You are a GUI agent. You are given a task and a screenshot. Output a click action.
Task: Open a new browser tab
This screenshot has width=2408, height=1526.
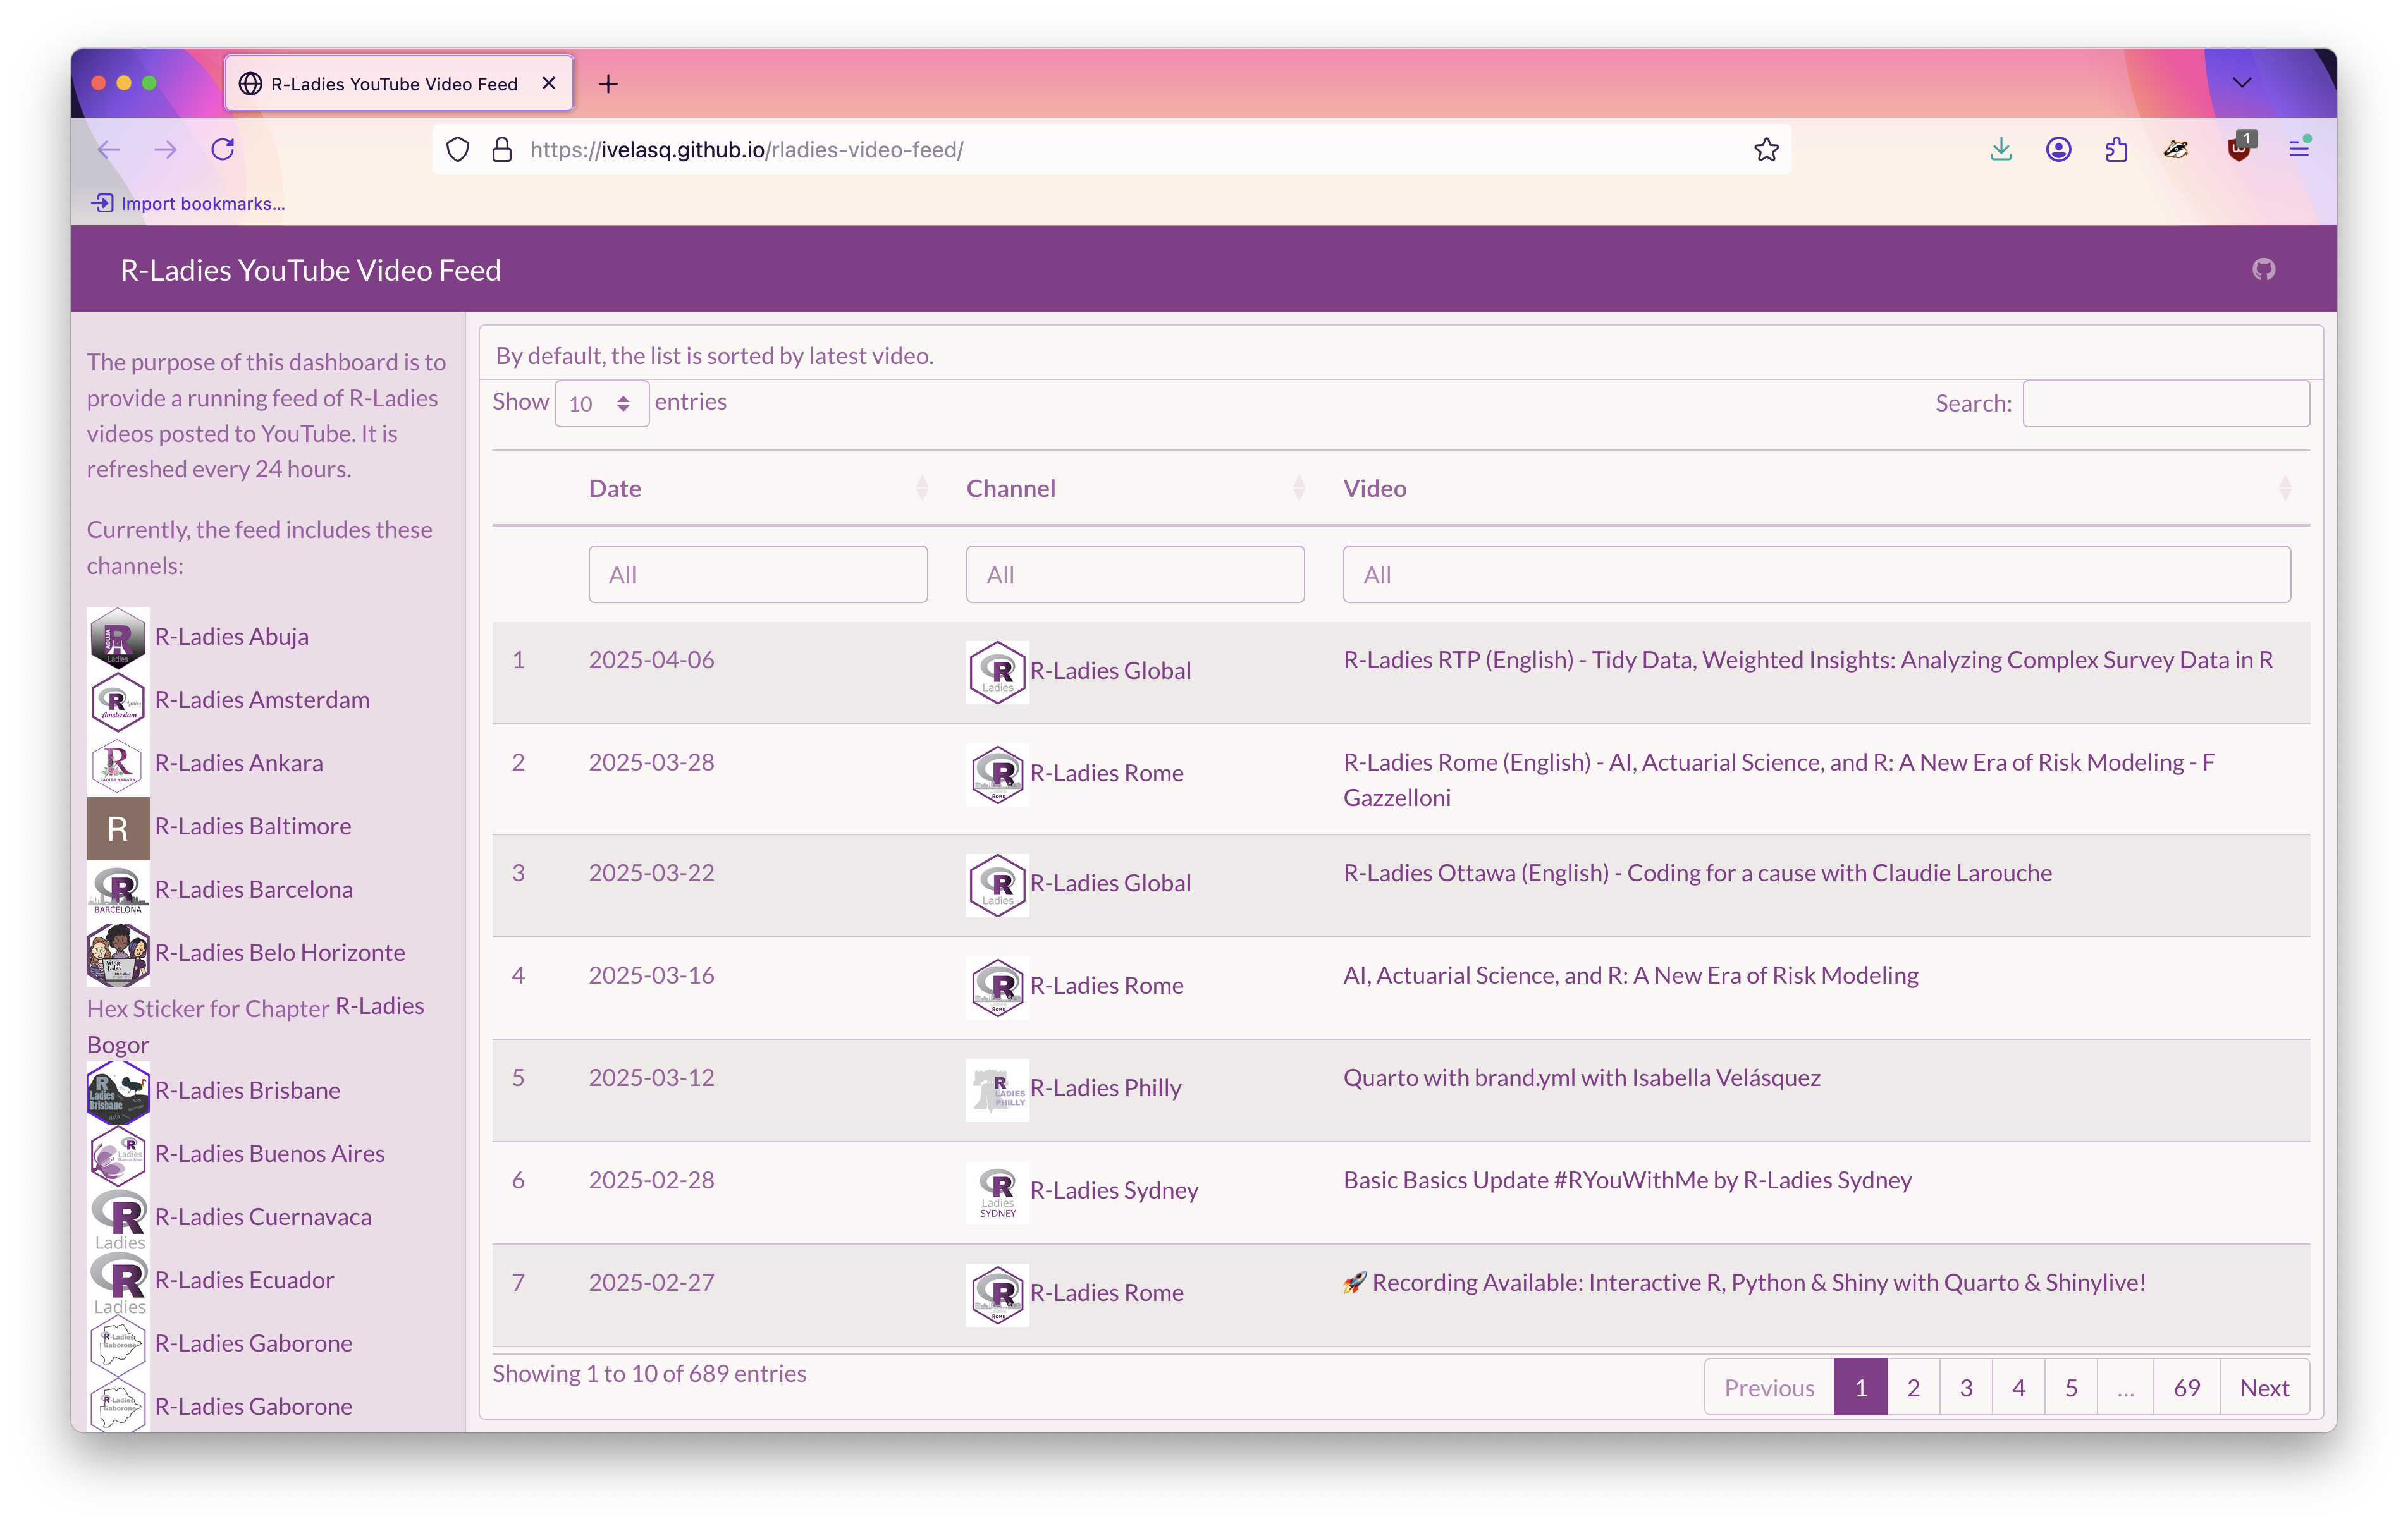[608, 84]
